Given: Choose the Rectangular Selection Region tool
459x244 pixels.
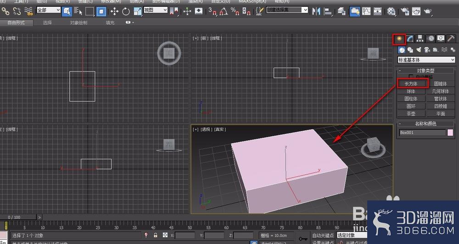Looking at the screenshot, I should tap(90, 11).
